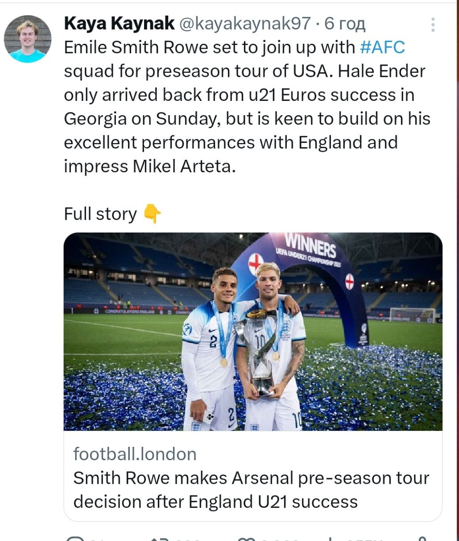Open the 'Smith Rowe makes Arsenal pre-season' headline
Screen dimensions: 459x541
251,490
